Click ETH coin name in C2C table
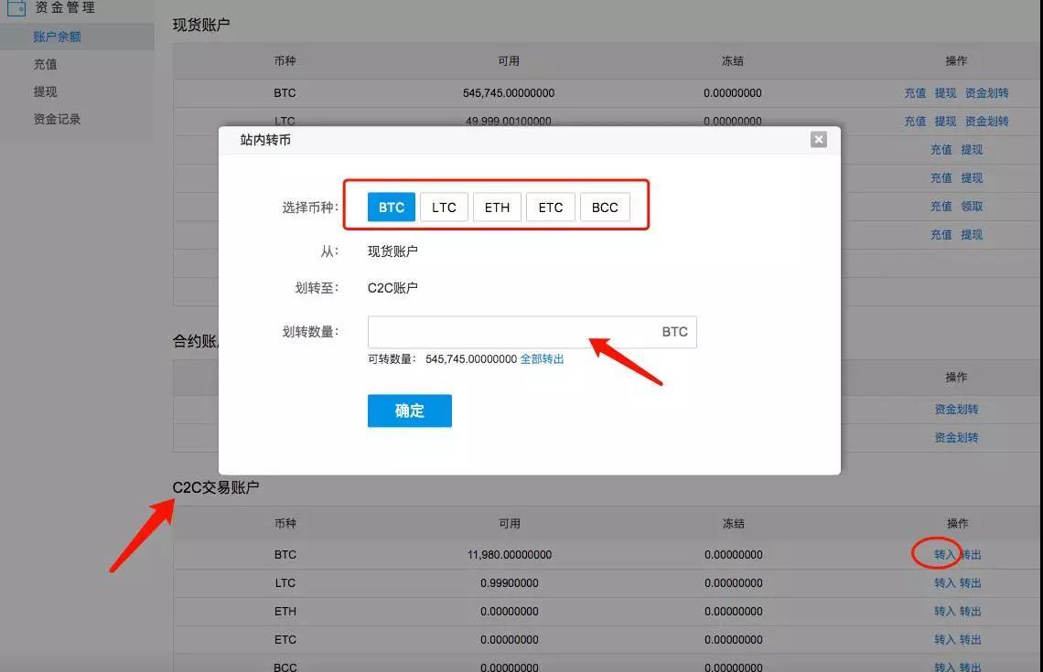Viewport: 1043px width, 672px height. 285,611
